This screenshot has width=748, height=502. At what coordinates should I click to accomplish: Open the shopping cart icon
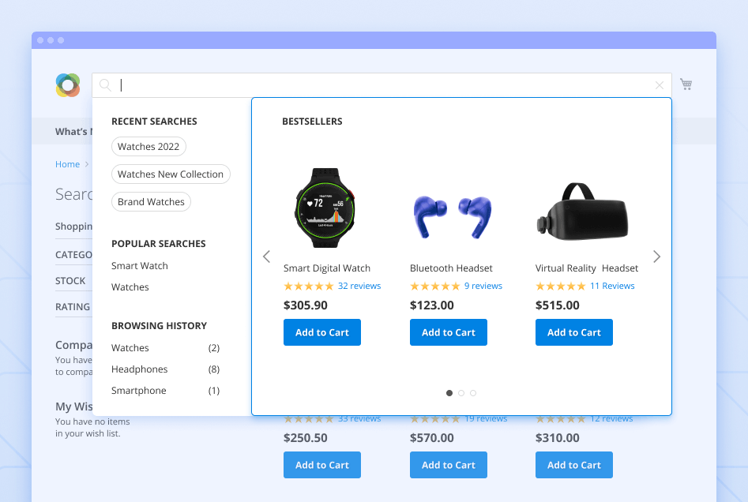686,84
